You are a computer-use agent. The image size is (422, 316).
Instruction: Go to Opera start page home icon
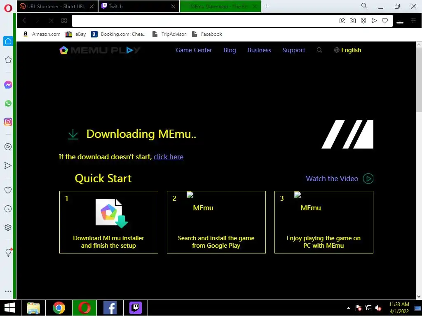[8, 41]
